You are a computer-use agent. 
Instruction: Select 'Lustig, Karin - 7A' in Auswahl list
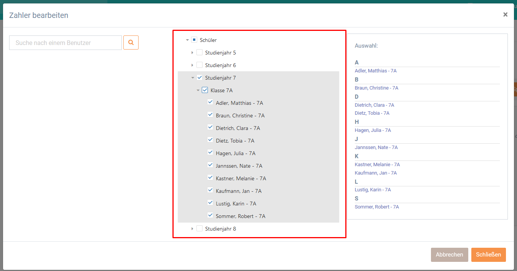coord(373,190)
